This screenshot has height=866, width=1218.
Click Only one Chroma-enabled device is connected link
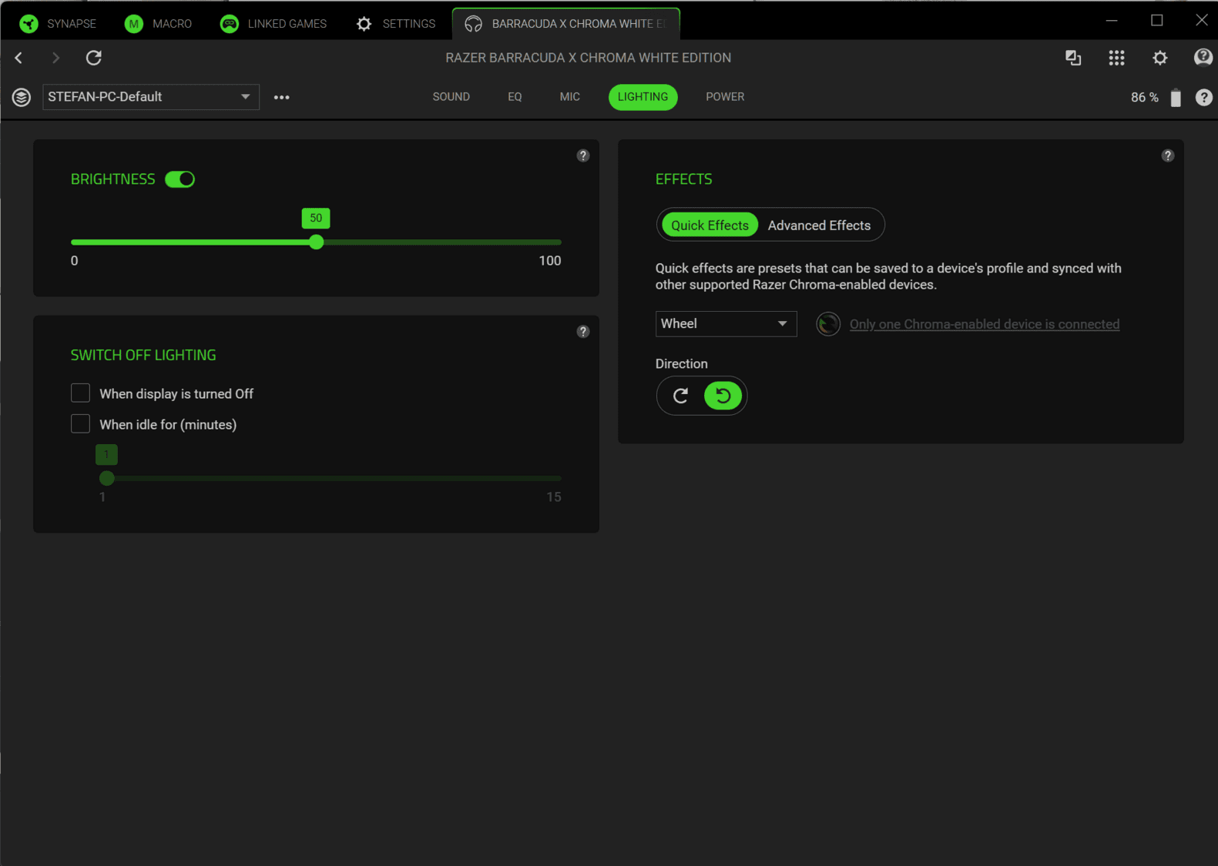click(985, 324)
